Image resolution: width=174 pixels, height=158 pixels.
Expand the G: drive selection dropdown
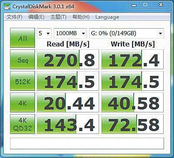pyautogui.click(x=127, y=33)
